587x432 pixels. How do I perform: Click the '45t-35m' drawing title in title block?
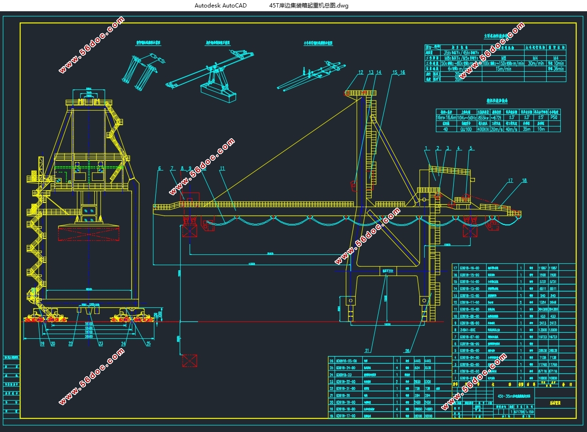(x=515, y=396)
